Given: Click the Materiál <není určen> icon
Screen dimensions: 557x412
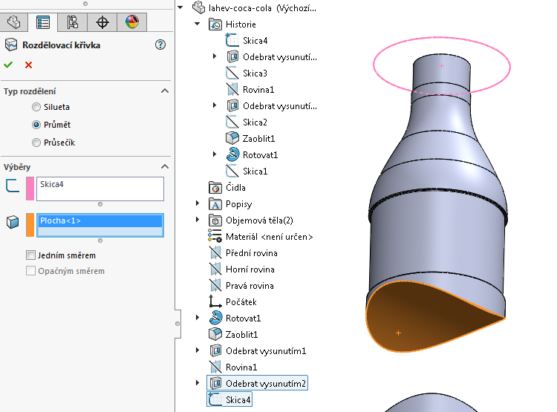Looking at the screenshot, I should click(215, 236).
